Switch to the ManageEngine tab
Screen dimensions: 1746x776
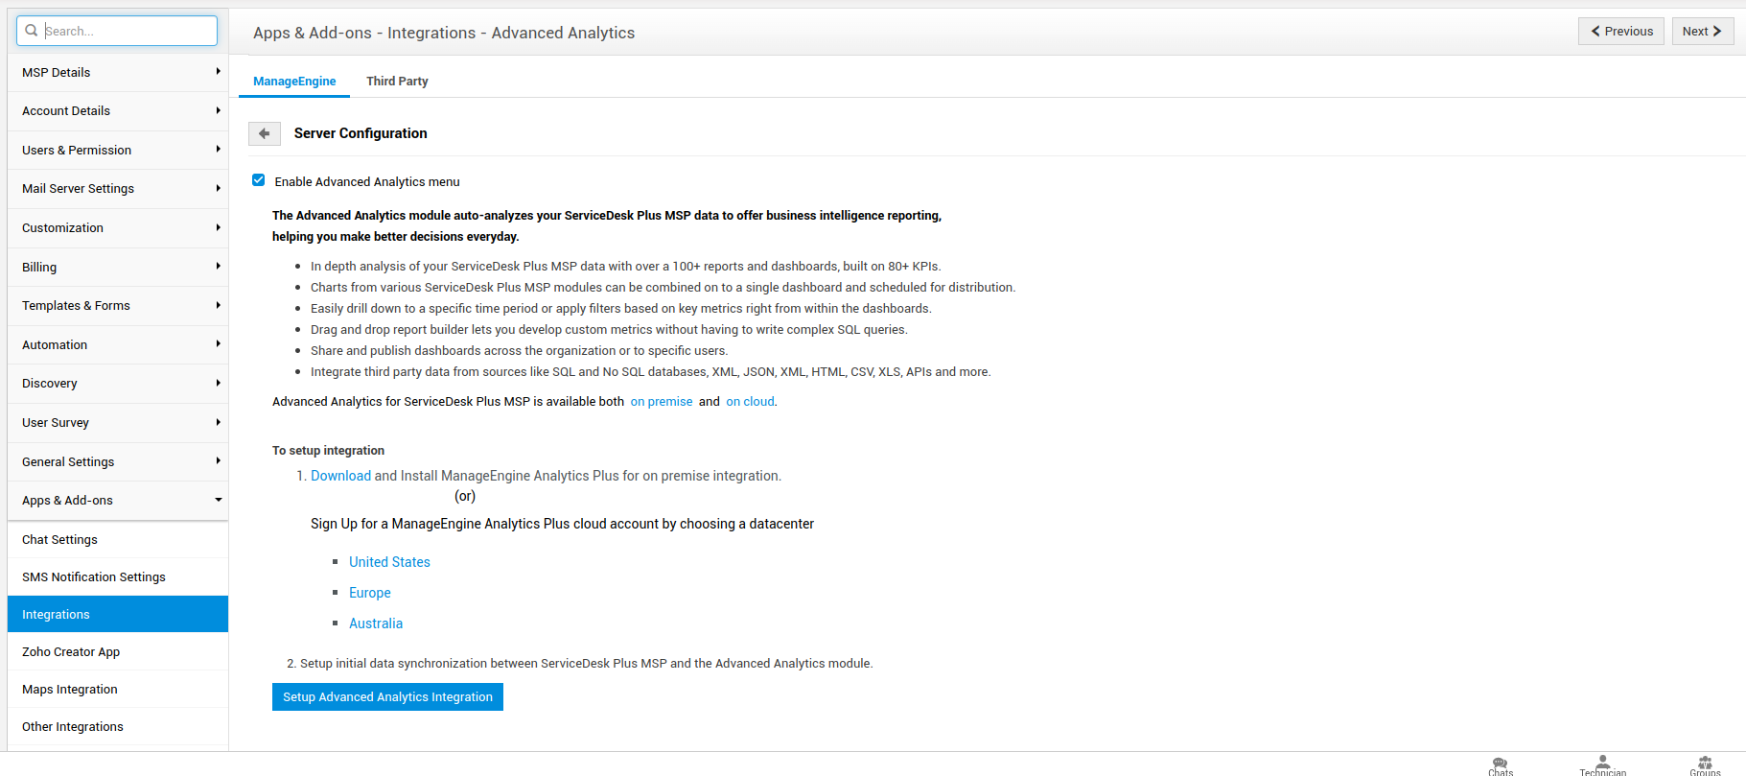tap(294, 82)
